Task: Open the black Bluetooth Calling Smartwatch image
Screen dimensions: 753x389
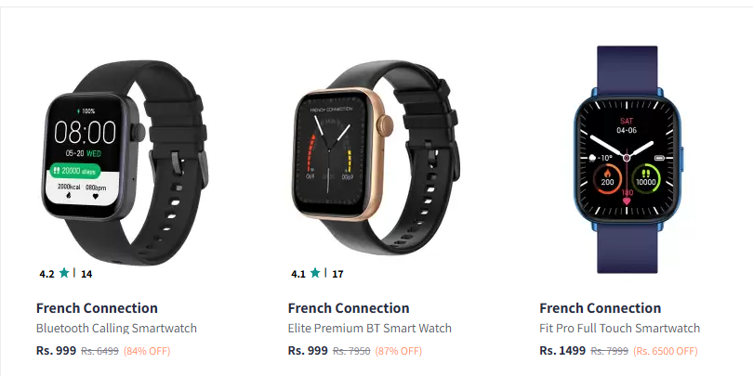Action: (x=125, y=162)
